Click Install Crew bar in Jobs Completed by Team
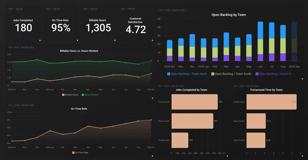This screenshot has width=308, height=160. click(x=180, y=140)
